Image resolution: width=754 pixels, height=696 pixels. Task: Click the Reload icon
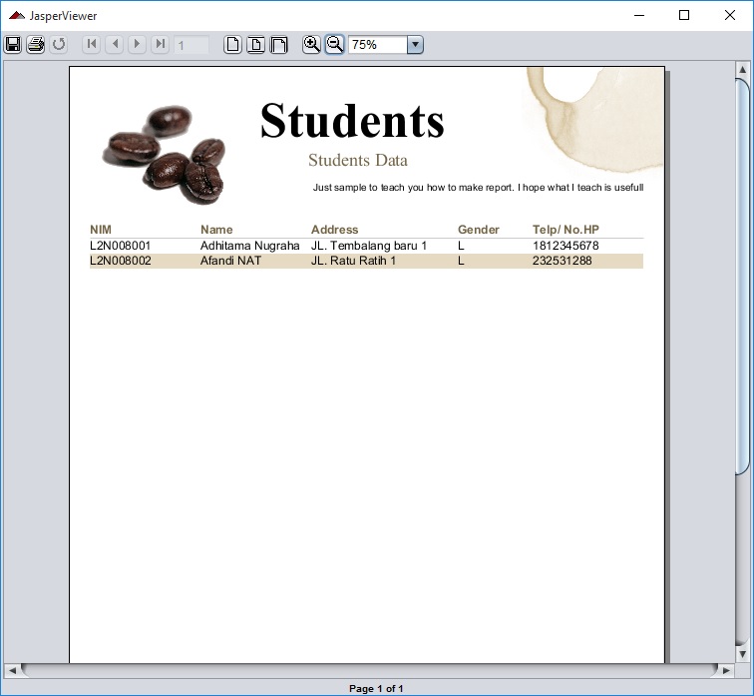point(59,44)
